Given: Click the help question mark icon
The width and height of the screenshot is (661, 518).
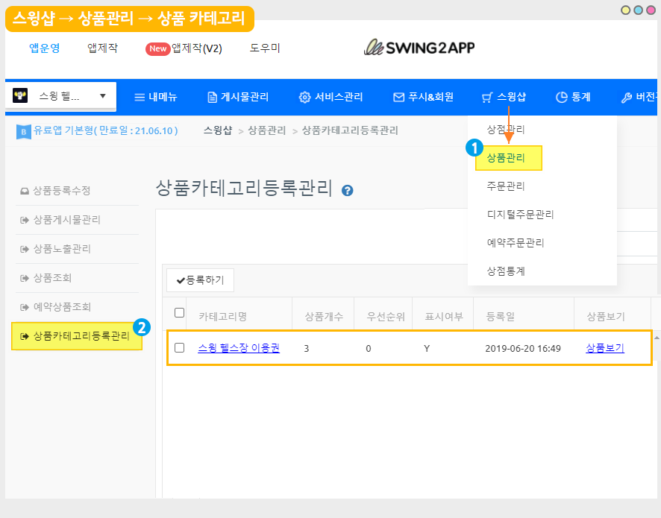Looking at the screenshot, I should [x=347, y=190].
